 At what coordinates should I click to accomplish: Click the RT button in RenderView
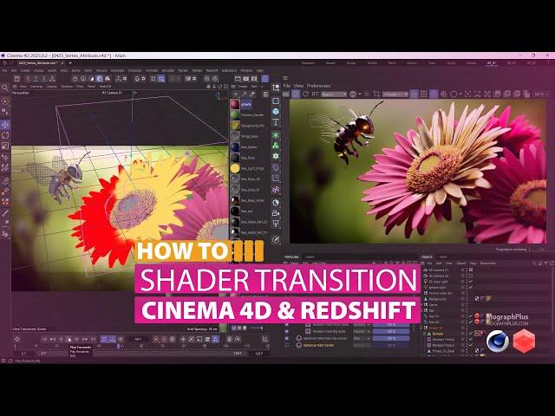315,94
